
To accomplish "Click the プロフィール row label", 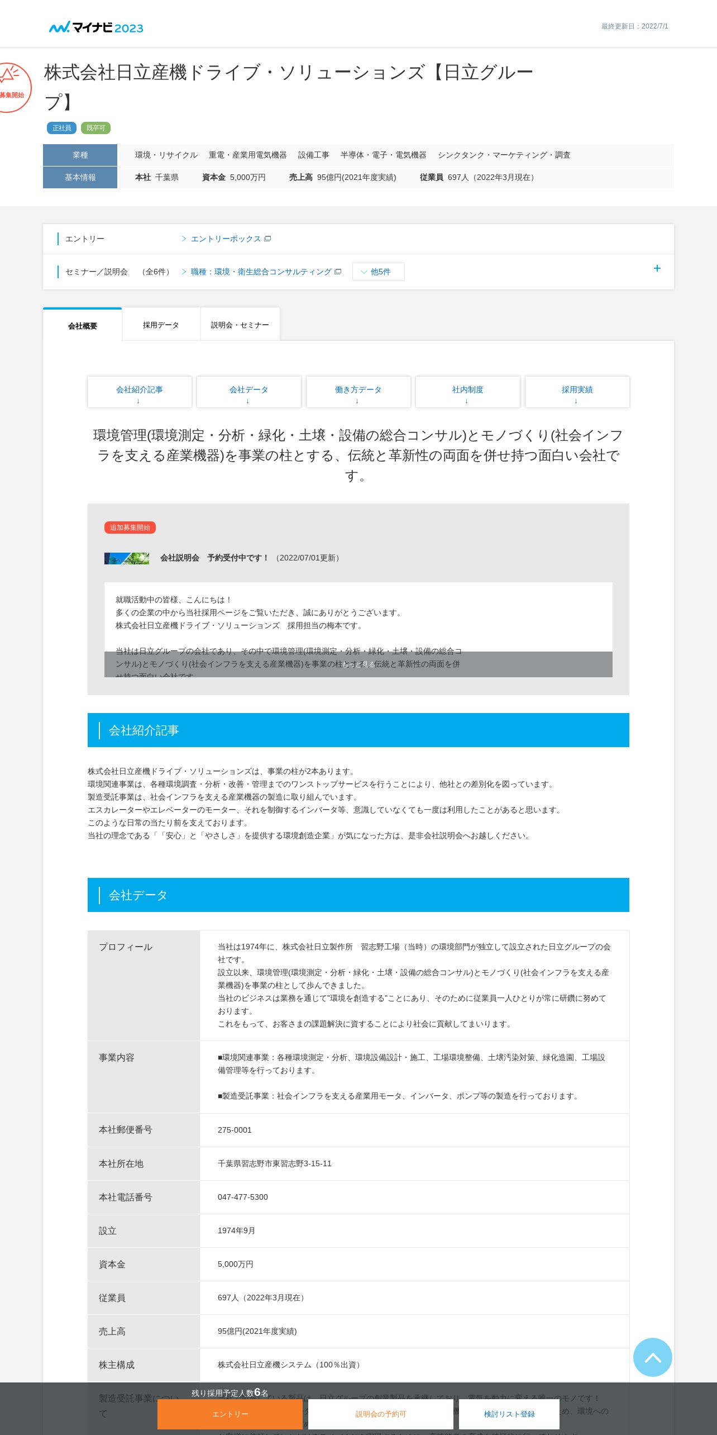I will [x=126, y=947].
